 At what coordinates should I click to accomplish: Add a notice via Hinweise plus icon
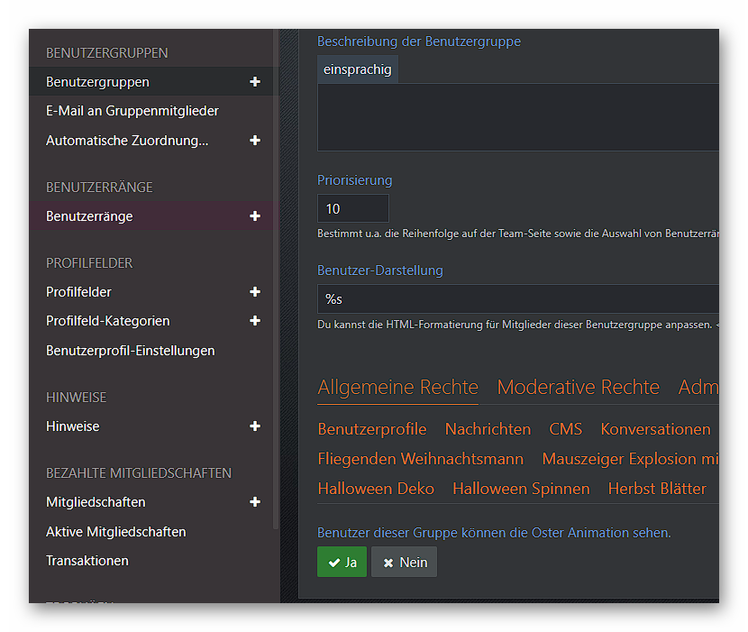click(x=255, y=426)
